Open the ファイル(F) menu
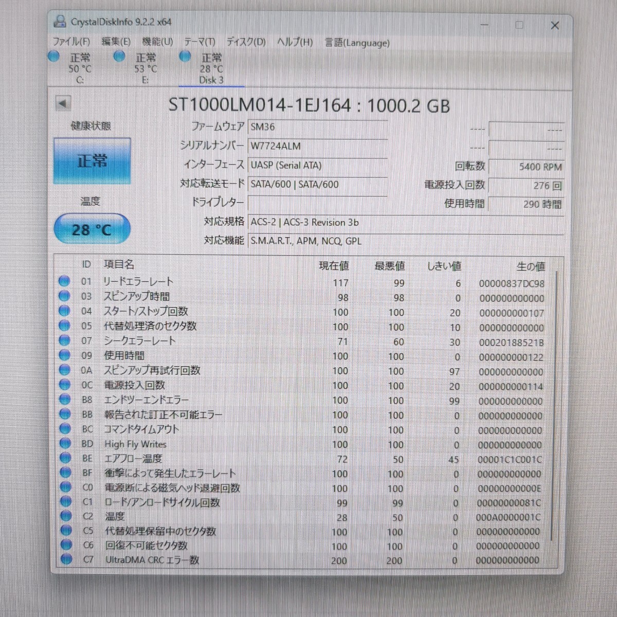 point(71,42)
